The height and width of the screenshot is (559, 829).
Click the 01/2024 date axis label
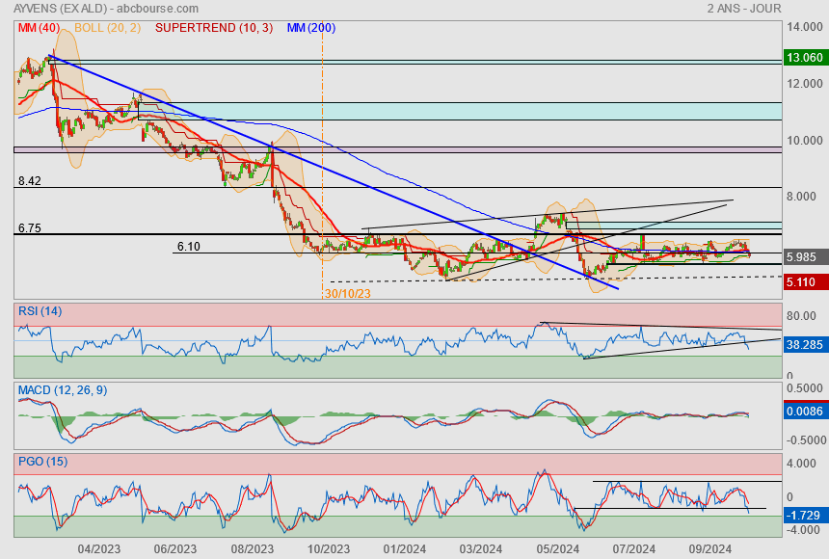[x=405, y=549]
